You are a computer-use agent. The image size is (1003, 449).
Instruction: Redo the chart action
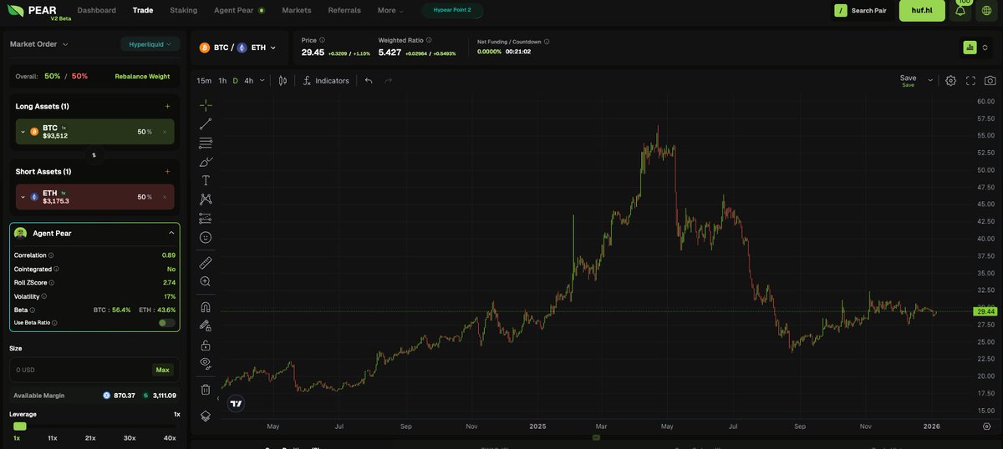(x=388, y=81)
